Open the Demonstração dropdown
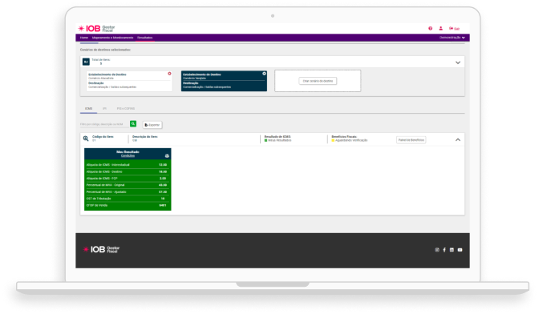Viewport: 539px width, 314px height. click(x=452, y=38)
